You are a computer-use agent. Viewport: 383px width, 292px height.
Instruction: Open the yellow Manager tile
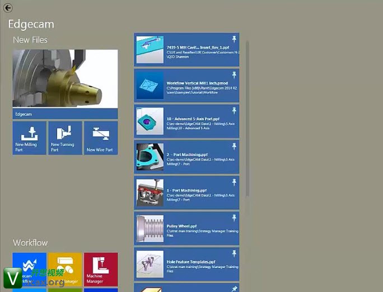click(65, 269)
